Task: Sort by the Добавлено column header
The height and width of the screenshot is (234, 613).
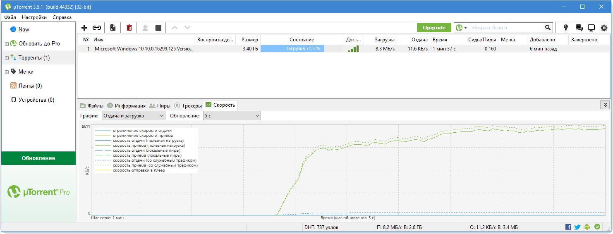Action: (548, 40)
